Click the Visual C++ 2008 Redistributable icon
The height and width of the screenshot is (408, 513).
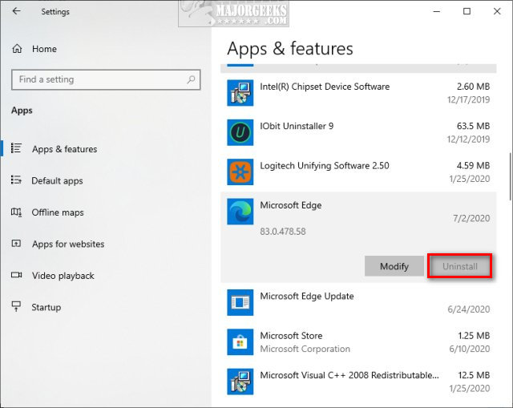pos(240,382)
